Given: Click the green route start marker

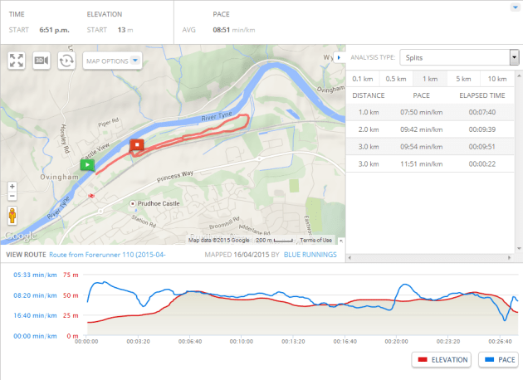Looking at the screenshot, I should click(86, 164).
